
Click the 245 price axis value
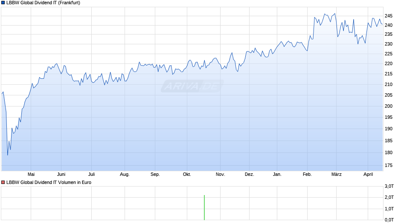[389, 16]
